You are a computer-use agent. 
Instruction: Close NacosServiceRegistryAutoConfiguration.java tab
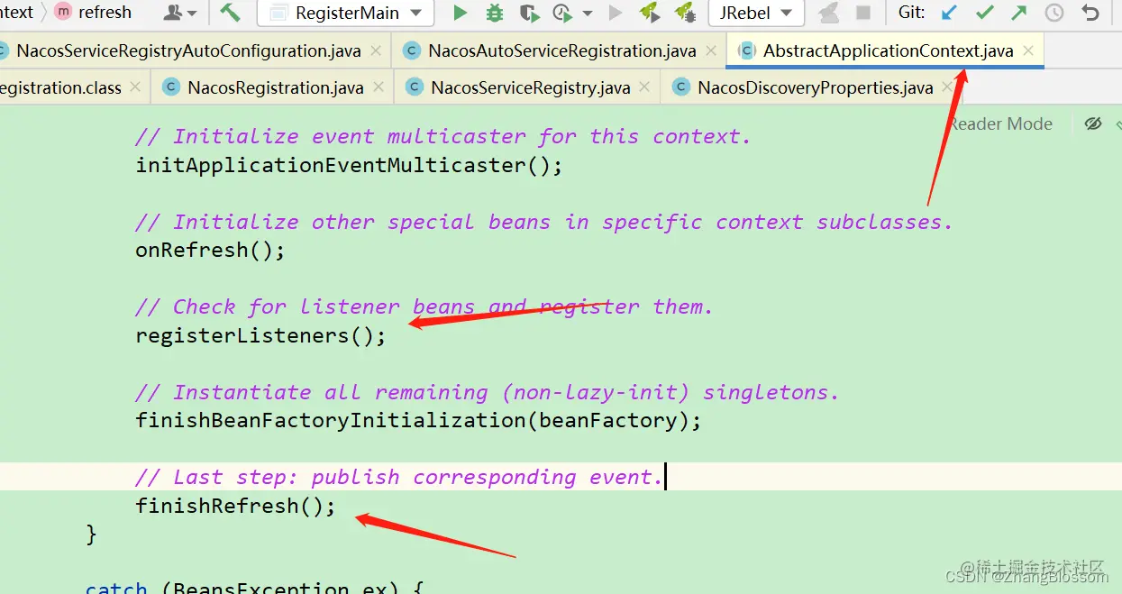click(x=376, y=50)
